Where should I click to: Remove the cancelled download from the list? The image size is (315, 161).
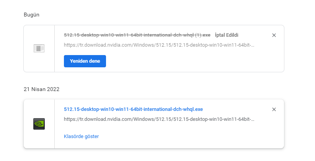[x=274, y=35]
